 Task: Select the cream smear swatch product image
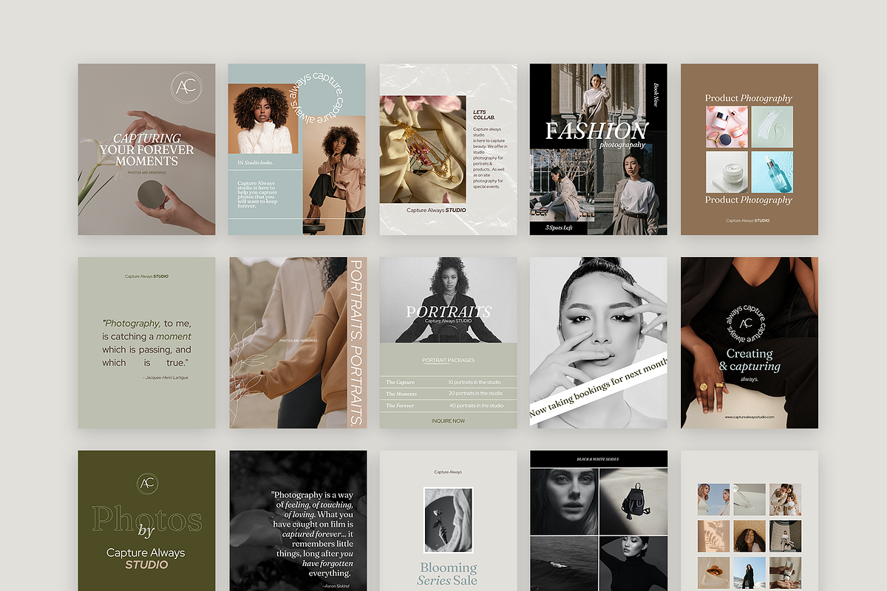772,127
